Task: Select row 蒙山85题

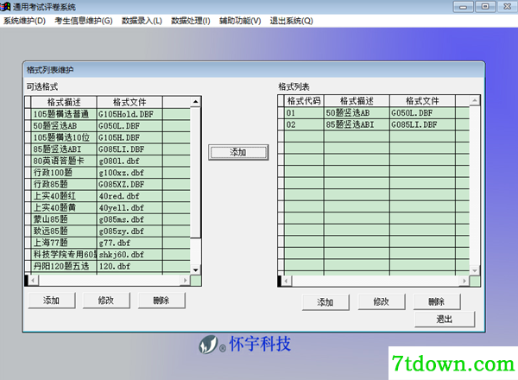Action: point(64,219)
